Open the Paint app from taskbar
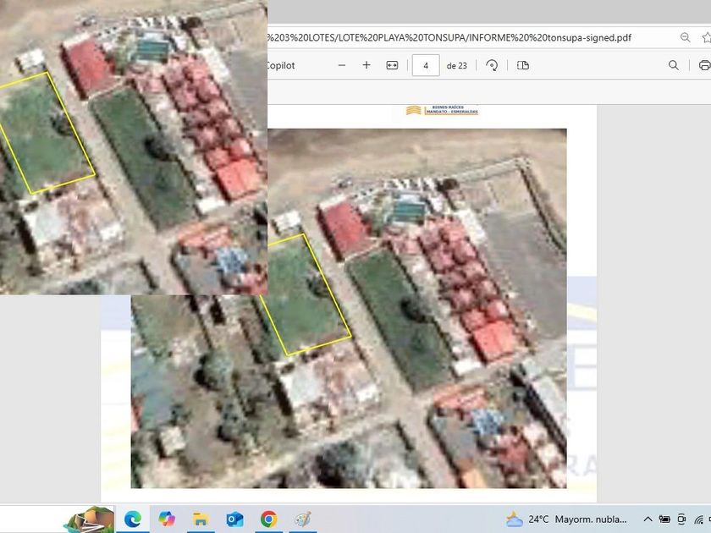Image resolution: width=711 pixels, height=533 pixels. pos(302,519)
